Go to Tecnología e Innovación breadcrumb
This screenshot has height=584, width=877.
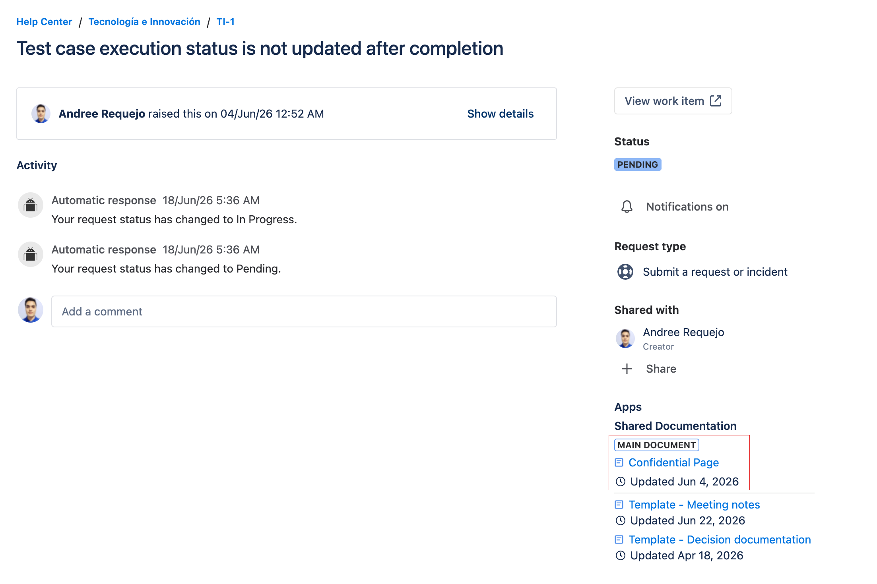click(x=144, y=22)
